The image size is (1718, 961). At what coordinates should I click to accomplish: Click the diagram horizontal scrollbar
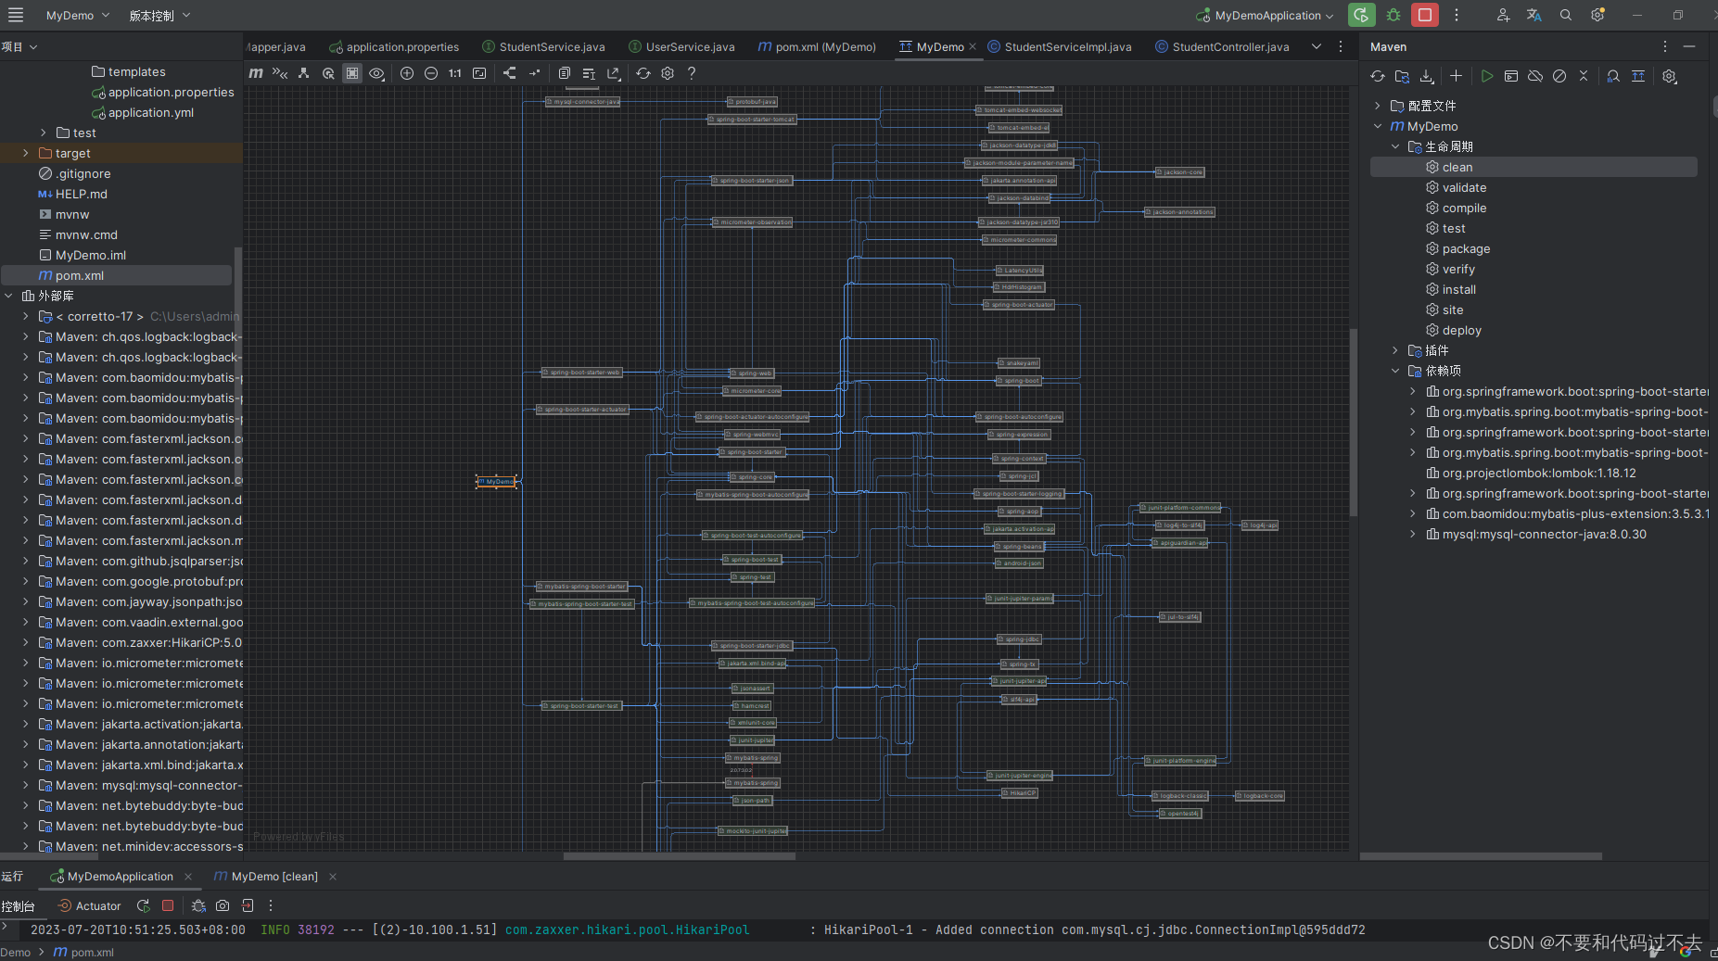coord(680,856)
